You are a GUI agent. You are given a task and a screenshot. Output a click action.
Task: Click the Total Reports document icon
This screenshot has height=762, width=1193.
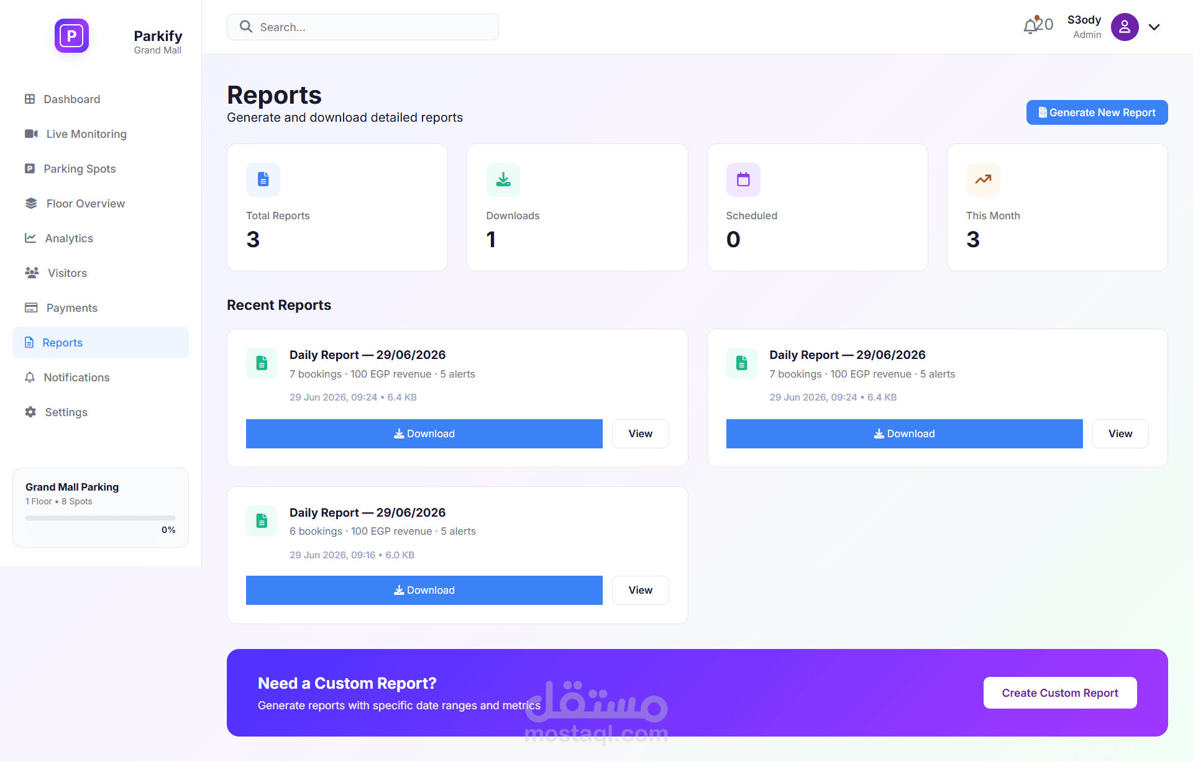click(x=263, y=179)
